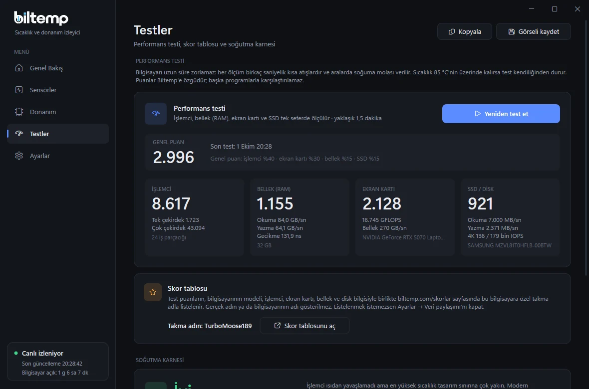Click the text 'Son güncelleme 20:28:42'
589x389 pixels.
pyautogui.click(x=52, y=364)
